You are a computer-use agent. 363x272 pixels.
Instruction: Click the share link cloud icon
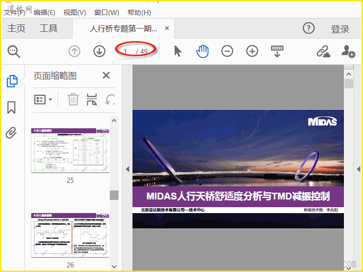point(323,51)
